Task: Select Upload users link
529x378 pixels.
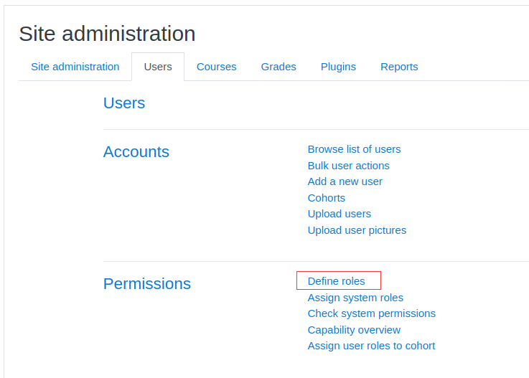Action: pyautogui.click(x=339, y=214)
